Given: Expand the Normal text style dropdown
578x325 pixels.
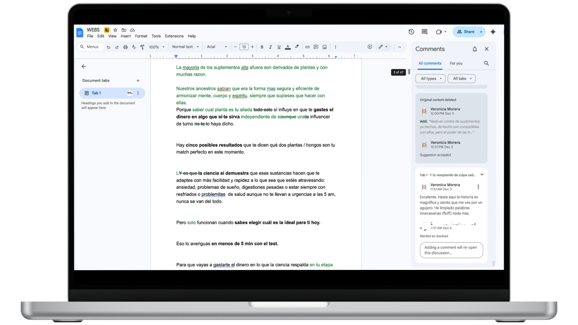Looking at the screenshot, I should coord(185,47).
